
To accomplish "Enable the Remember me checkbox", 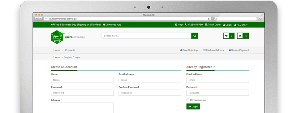I will [188, 100].
